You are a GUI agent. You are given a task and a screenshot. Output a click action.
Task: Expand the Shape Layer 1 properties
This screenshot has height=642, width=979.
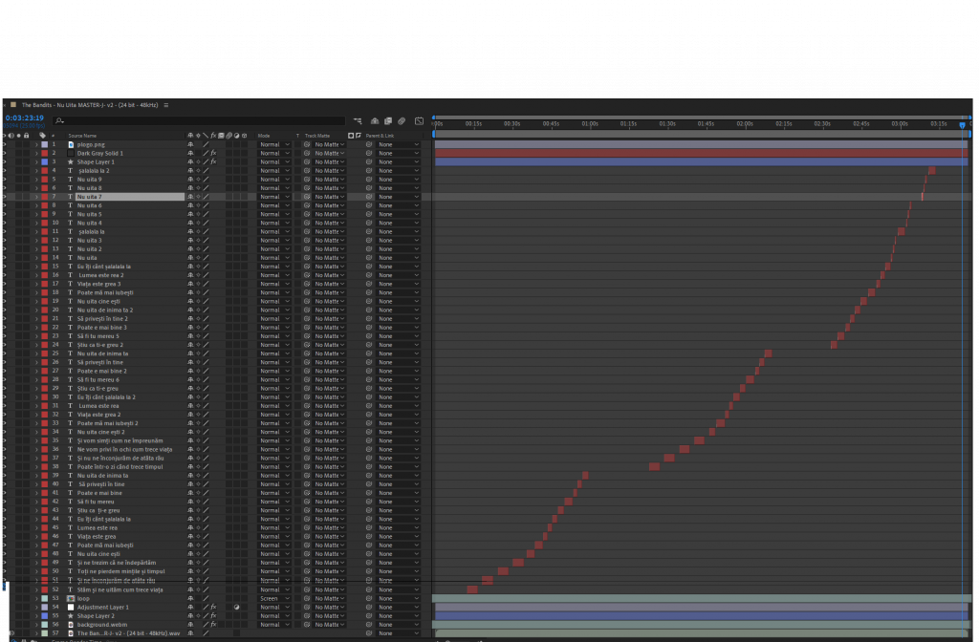[x=36, y=161]
